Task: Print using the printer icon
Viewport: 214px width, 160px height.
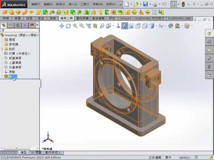Action: pyautogui.click(x=155, y=4)
